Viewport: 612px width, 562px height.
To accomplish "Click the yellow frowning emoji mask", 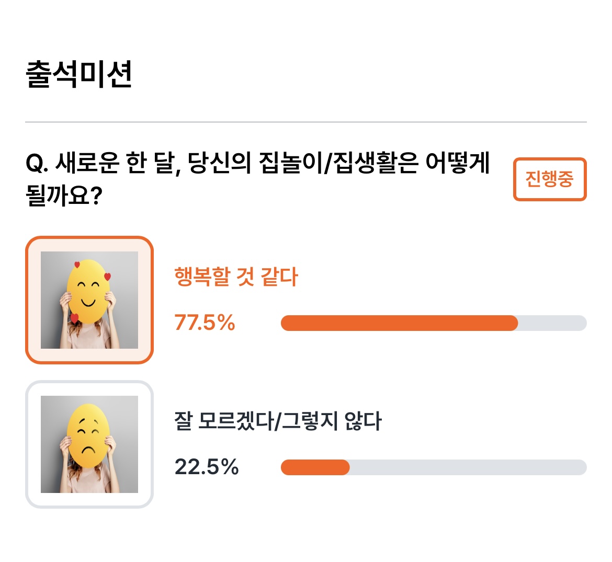I will coord(88,436).
